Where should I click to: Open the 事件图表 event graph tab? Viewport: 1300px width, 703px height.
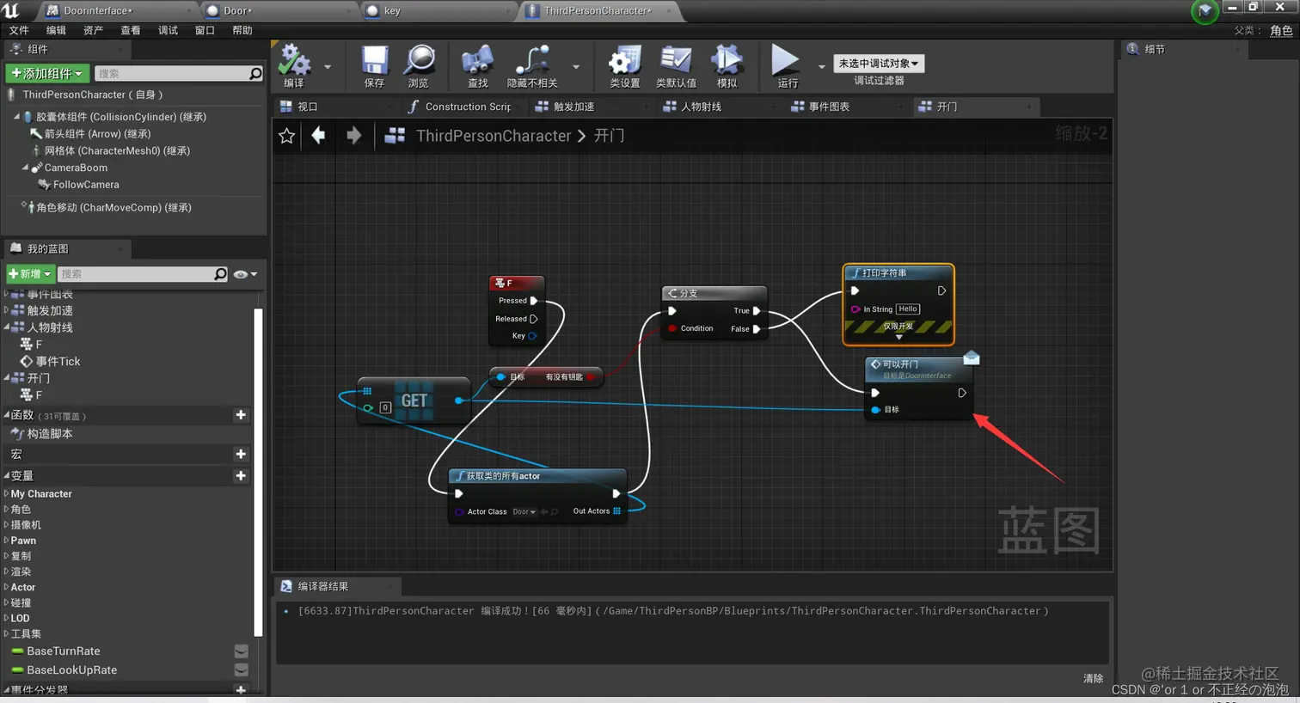[x=846, y=107]
